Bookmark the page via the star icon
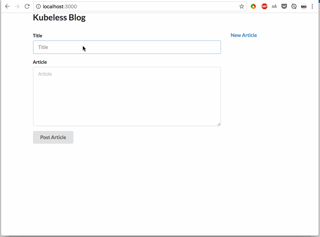Image resolution: width=320 pixels, height=237 pixels. tap(241, 6)
